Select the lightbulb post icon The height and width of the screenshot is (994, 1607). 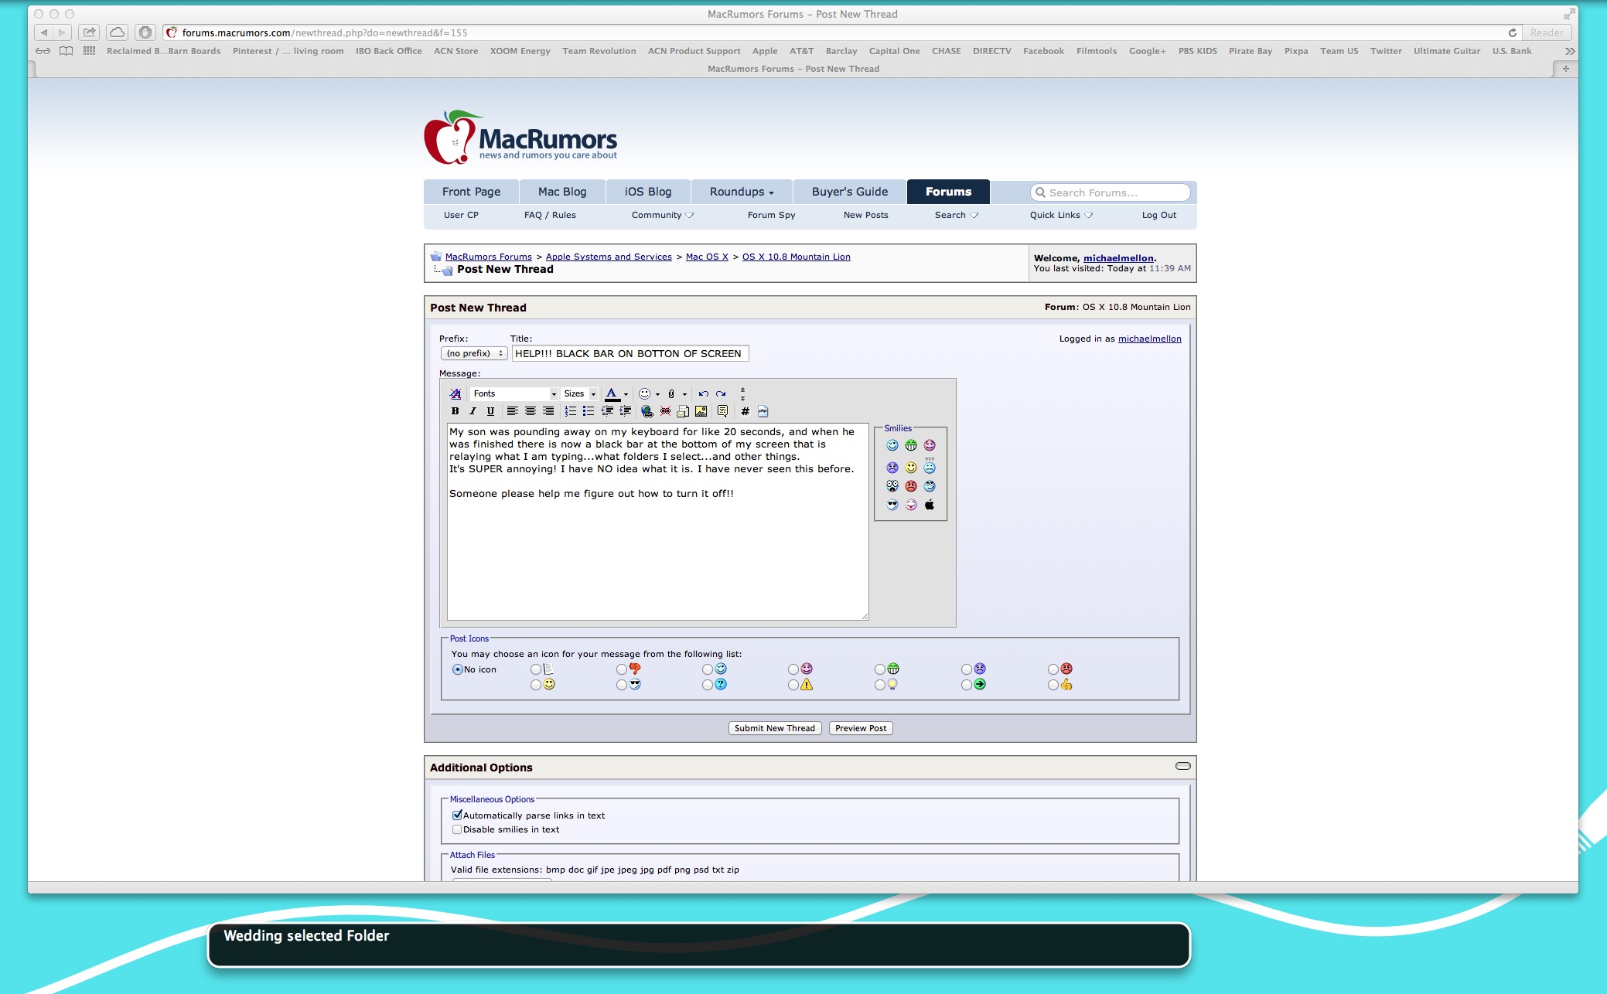click(x=880, y=685)
